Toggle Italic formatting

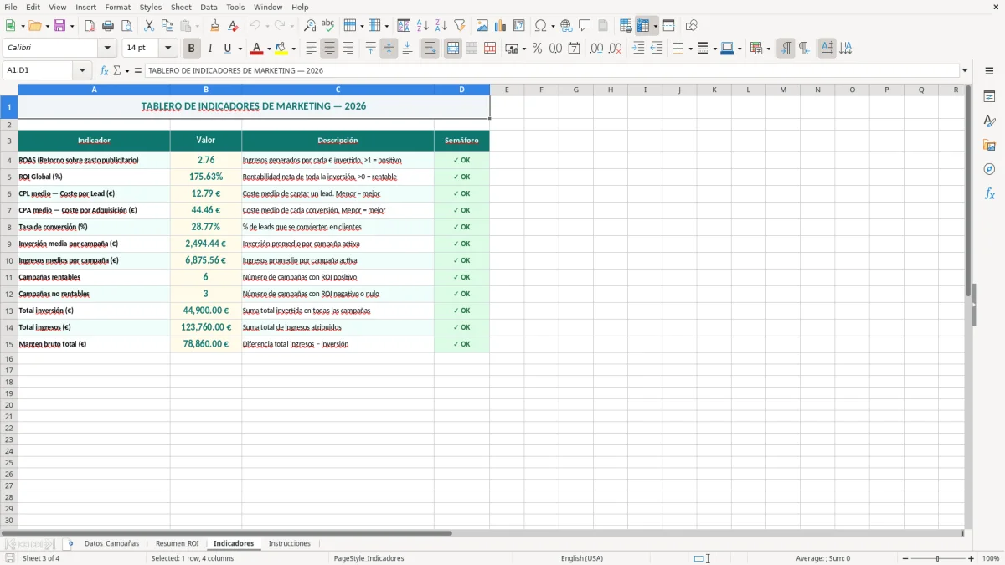point(210,49)
